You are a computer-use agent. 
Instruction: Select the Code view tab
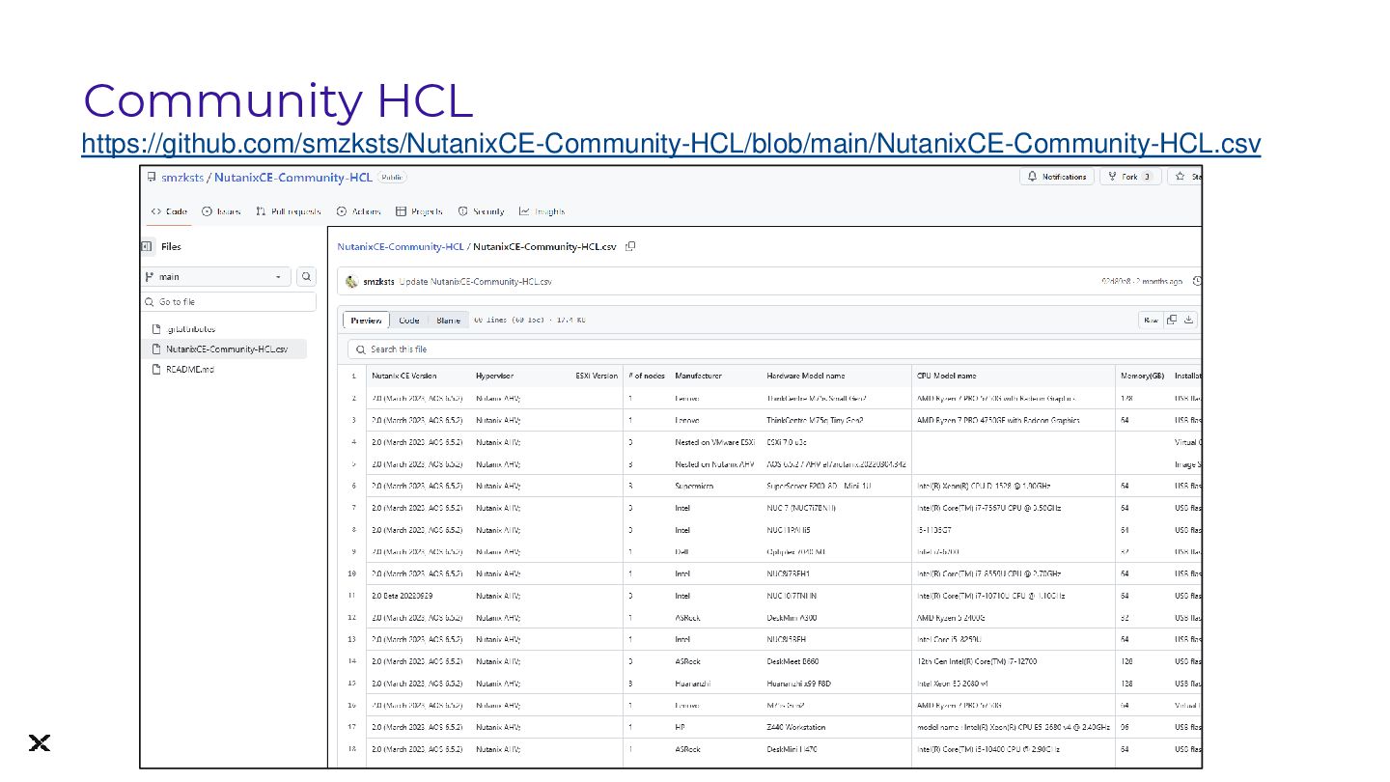[x=409, y=321]
